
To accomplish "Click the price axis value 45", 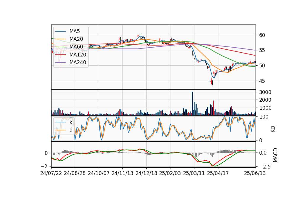I will (262, 81).
